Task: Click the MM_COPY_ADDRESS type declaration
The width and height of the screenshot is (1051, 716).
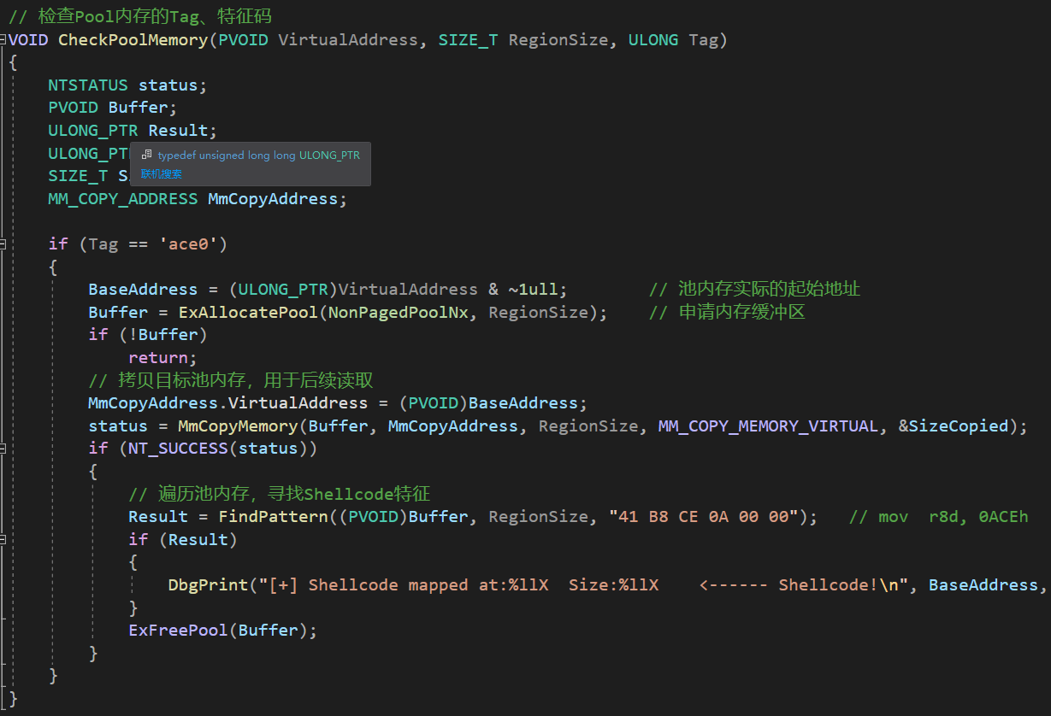Action: (122, 198)
